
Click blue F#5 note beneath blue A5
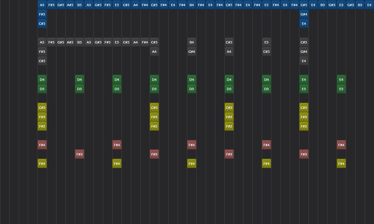click(x=42, y=14)
